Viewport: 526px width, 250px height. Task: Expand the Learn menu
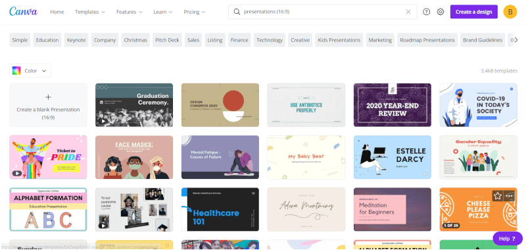click(x=163, y=12)
